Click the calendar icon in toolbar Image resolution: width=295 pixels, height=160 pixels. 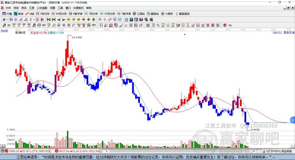coord(126,20)
